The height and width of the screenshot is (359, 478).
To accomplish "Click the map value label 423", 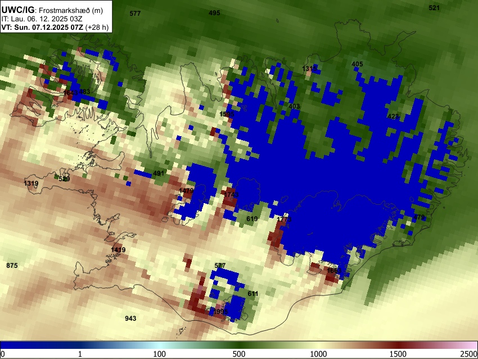I will [393, 116].
